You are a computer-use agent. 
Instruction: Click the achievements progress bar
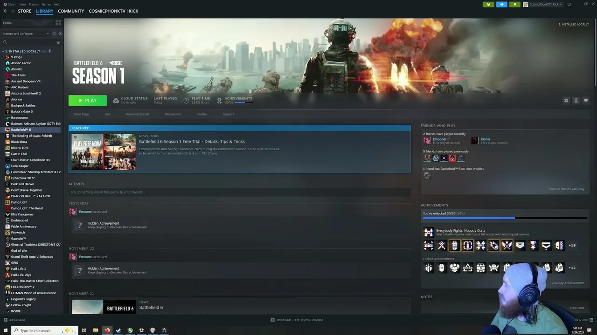point(505,218)
